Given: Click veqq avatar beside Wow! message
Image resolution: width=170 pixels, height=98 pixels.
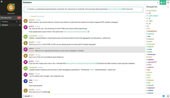Looking at the screenshot, I should [x=26, y=81].
